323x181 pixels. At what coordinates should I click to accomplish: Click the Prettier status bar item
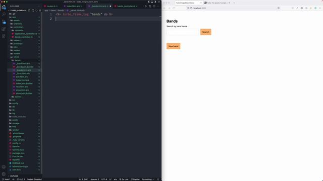coord(135,179)
